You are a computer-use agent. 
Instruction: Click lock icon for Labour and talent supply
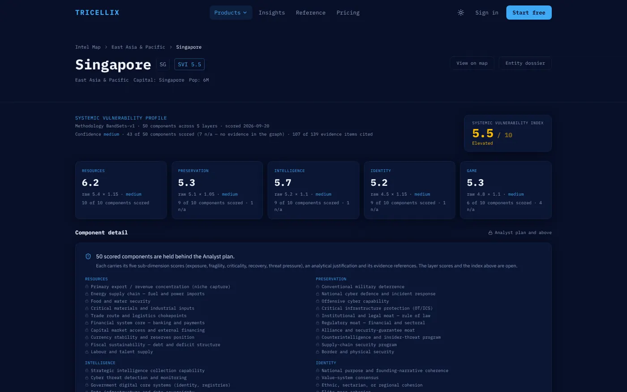coord(87,352)
